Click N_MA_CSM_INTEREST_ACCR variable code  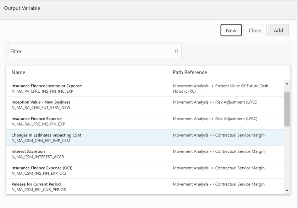click(38, 157)
